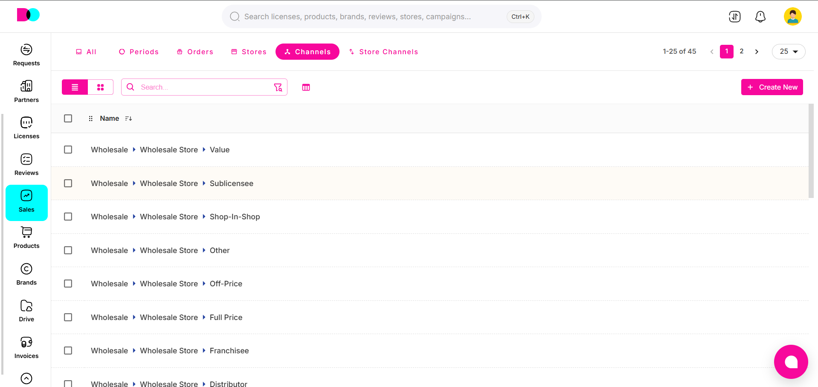Go to the Licenses section
This screenshot has width=818, height=387.
point(26,128)
